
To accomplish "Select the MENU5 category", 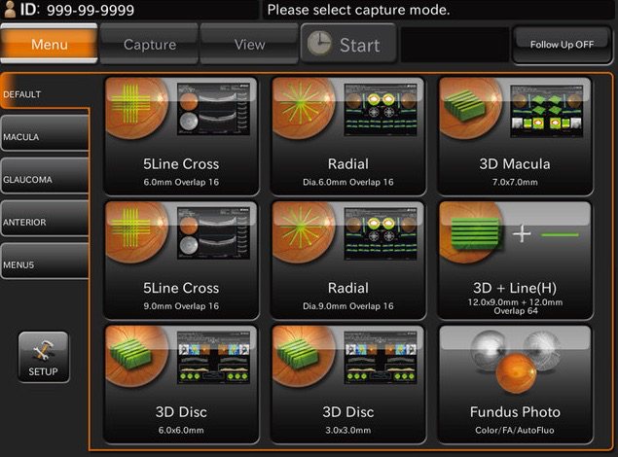I will point(45,264).
